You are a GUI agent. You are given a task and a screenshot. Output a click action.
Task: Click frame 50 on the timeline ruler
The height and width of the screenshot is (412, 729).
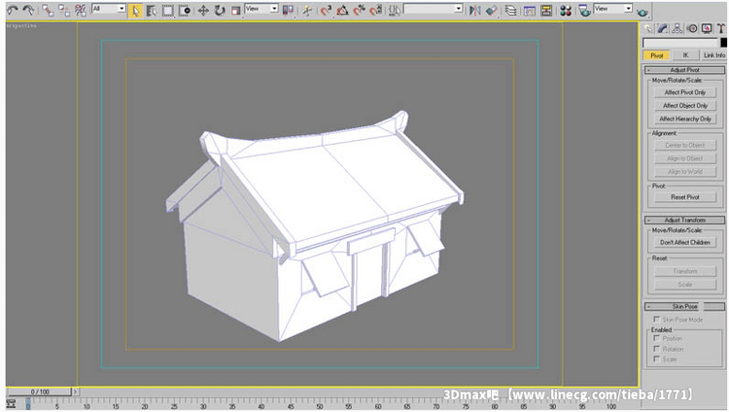(x=320, y=406)
